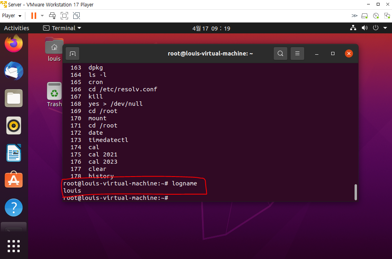Click history entry 'mount'
Viewport: 392px width, 259px height.
[x=97, y=118]
